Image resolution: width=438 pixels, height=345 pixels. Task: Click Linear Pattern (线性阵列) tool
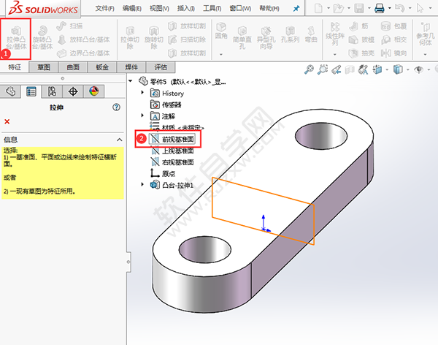click(x=334, y=34)
